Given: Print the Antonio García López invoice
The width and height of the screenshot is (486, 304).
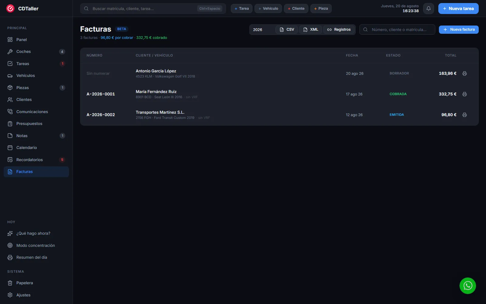Looking at the screenshot, I should point(464,74).
